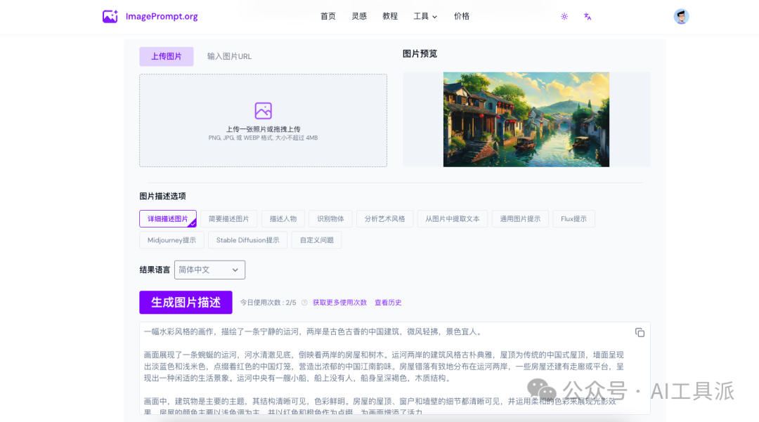The image size is (759, 422).
Task: Select the Stable Diffusion提示 option
Action: (248, 240)
